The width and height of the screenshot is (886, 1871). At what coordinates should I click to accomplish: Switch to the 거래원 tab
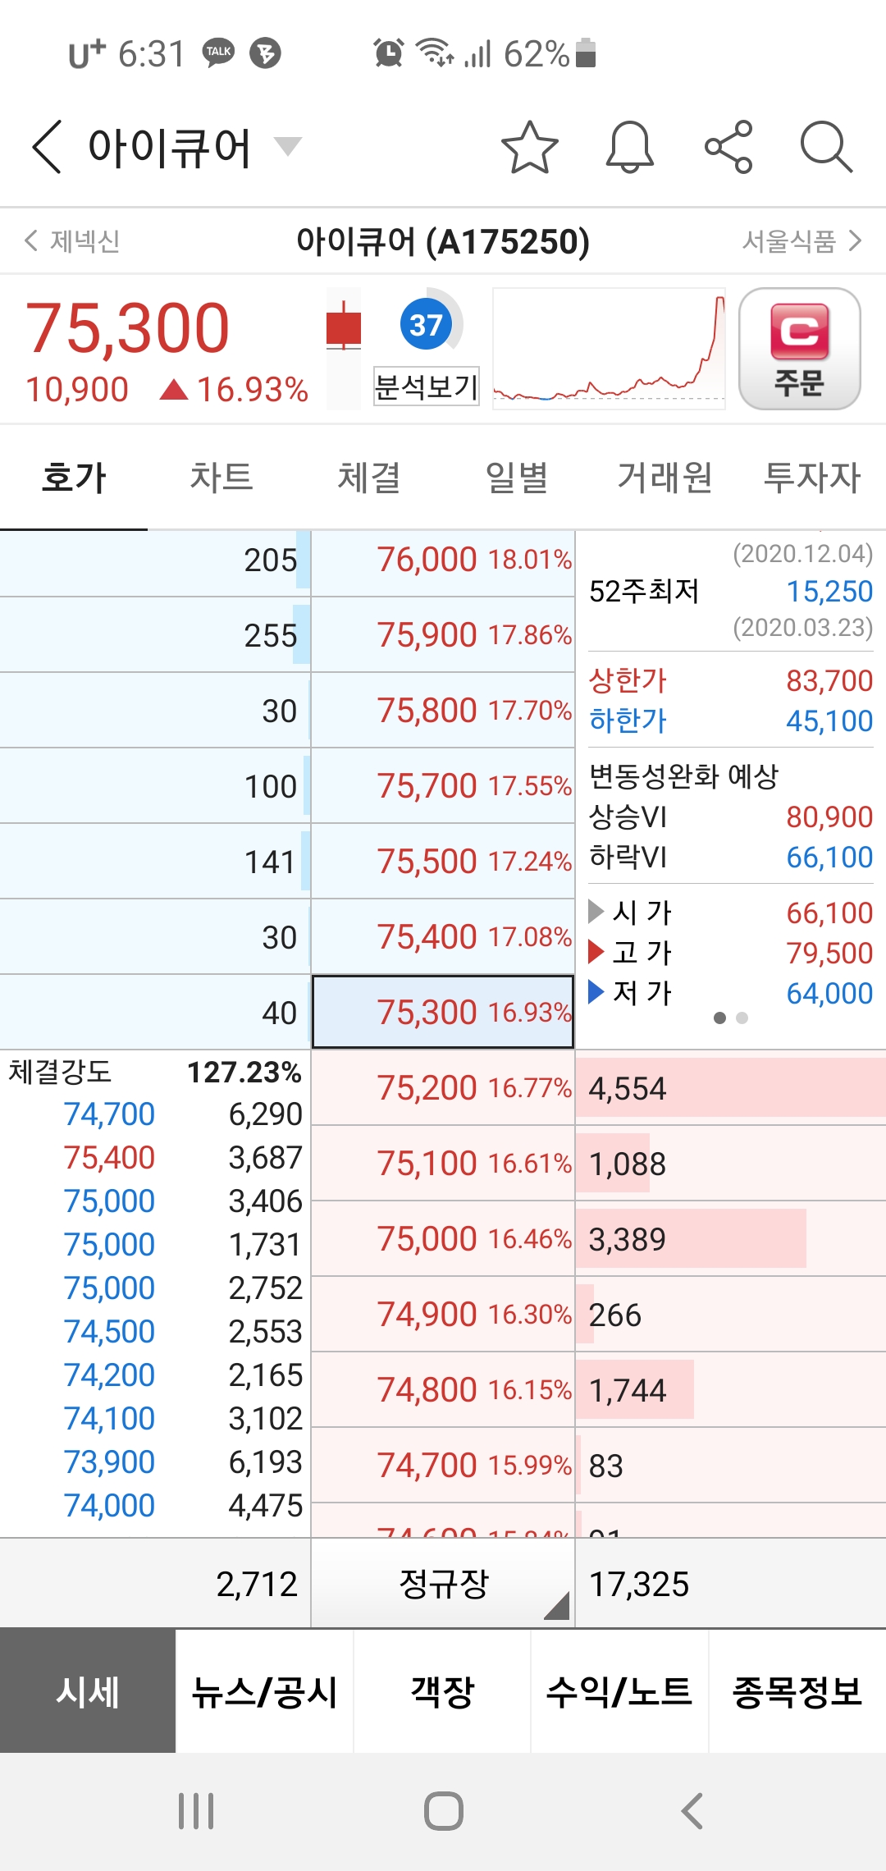664,478
